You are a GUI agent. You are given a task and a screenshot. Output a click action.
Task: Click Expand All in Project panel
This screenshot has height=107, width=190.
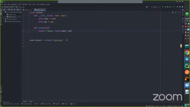coord(12,10)
